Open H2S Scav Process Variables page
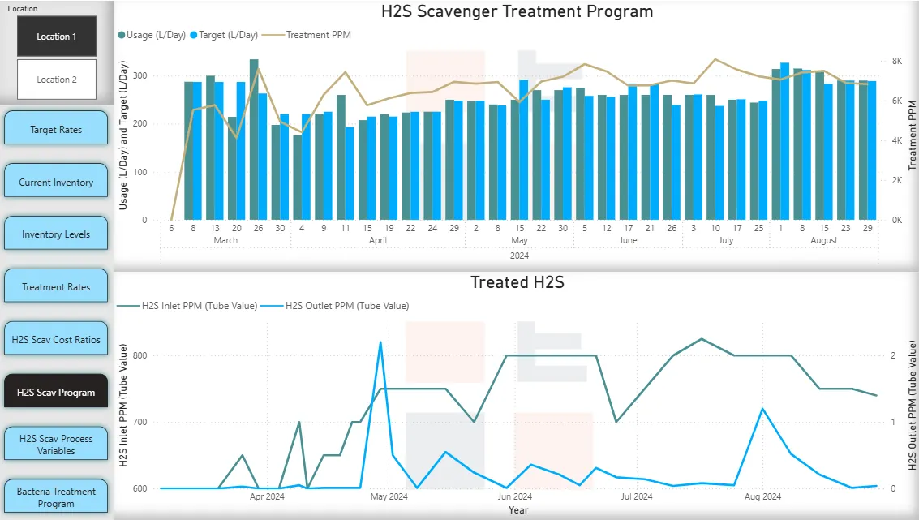 56,445
